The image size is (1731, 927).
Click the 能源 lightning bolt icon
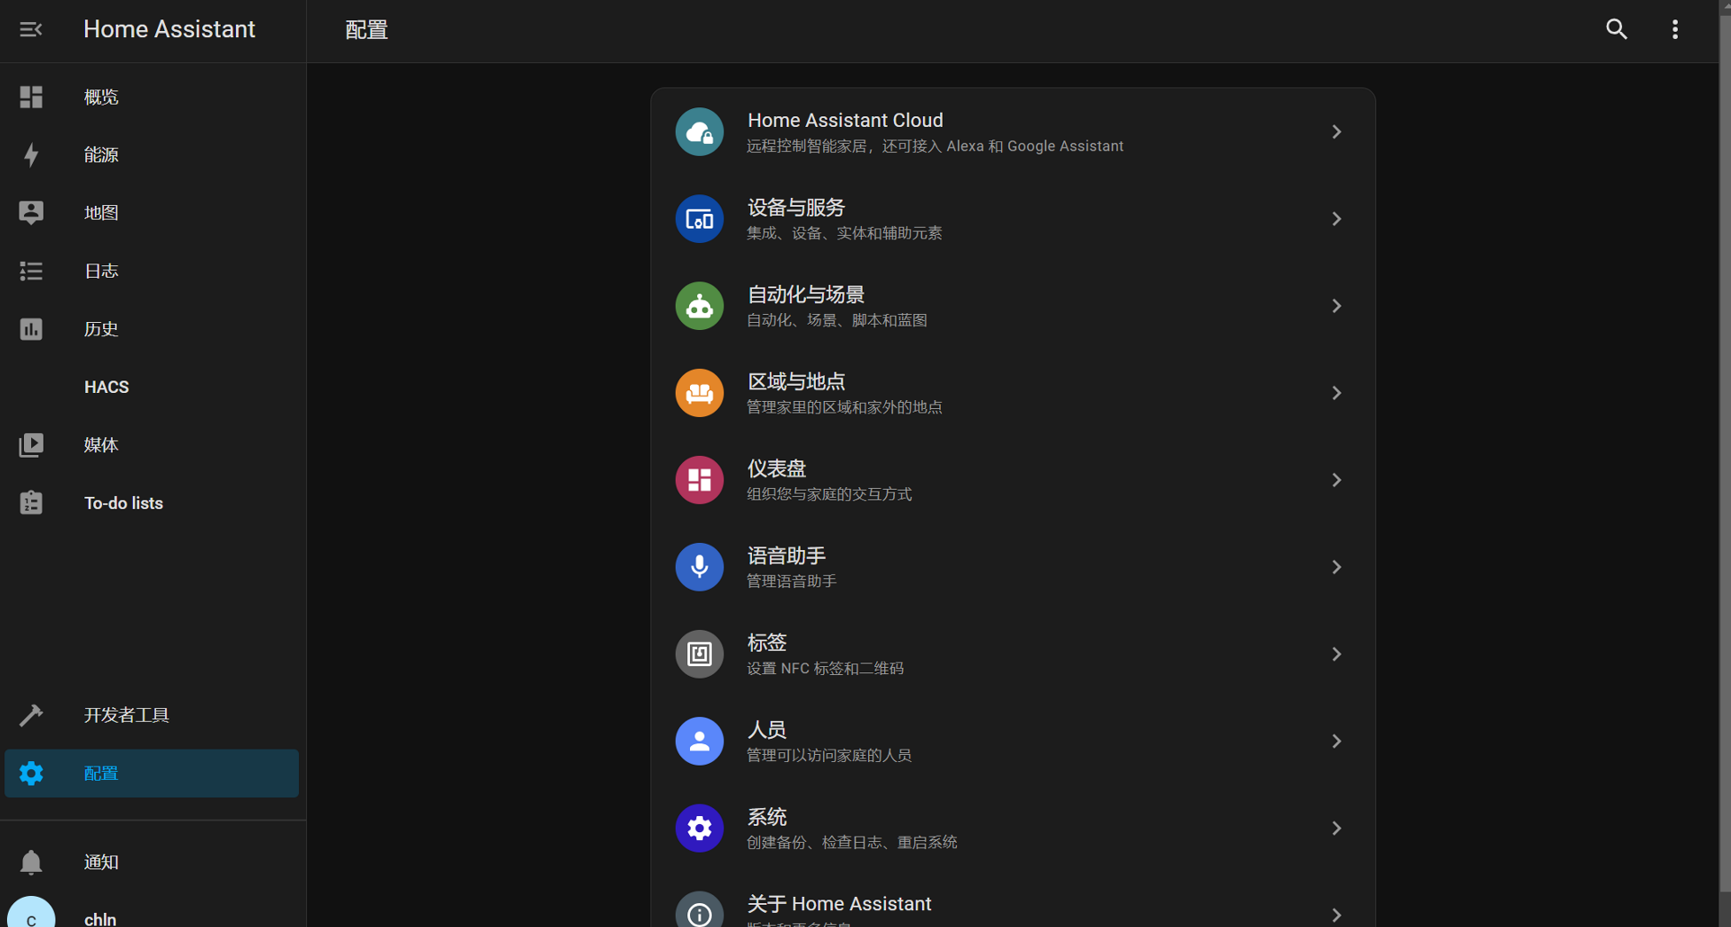[31, 154]
